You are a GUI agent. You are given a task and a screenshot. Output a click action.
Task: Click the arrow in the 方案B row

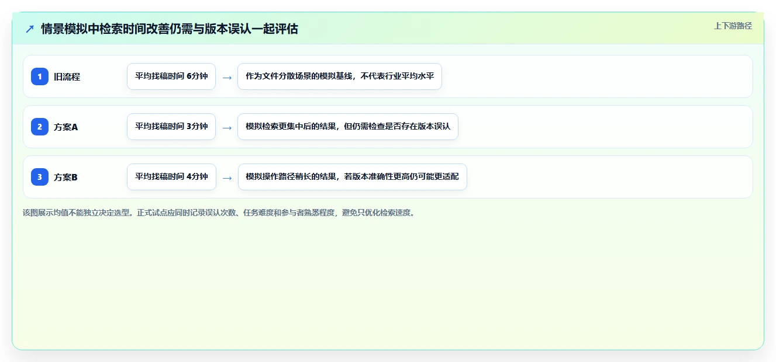tap(227, 177)
